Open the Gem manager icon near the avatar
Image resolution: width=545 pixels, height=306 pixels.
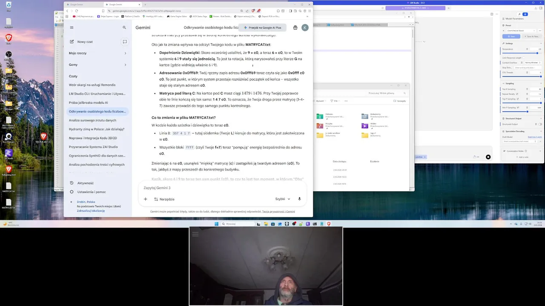295,28
